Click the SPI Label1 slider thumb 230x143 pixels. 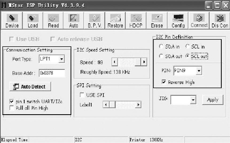pyautogui.click(x=112, y=105)
